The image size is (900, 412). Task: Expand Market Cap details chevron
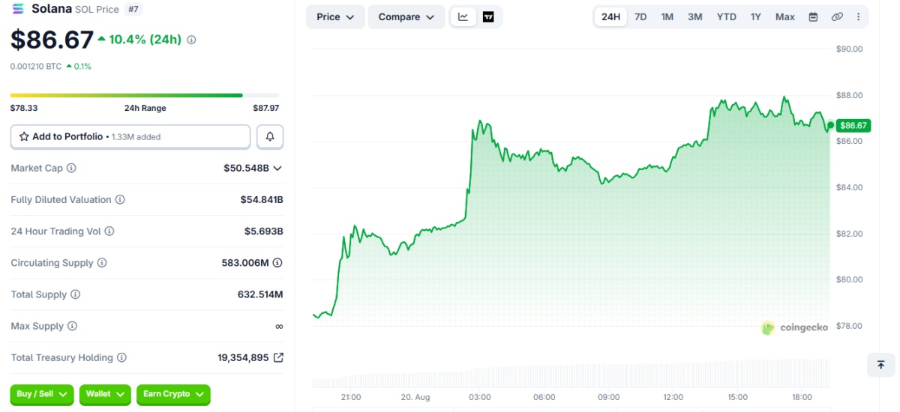click(x=277, y=169)
